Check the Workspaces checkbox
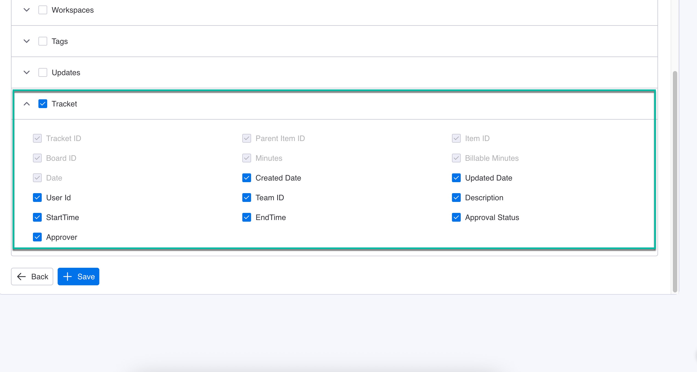The height and width of the screenshot is (372, 697). [x=43, y=10]
